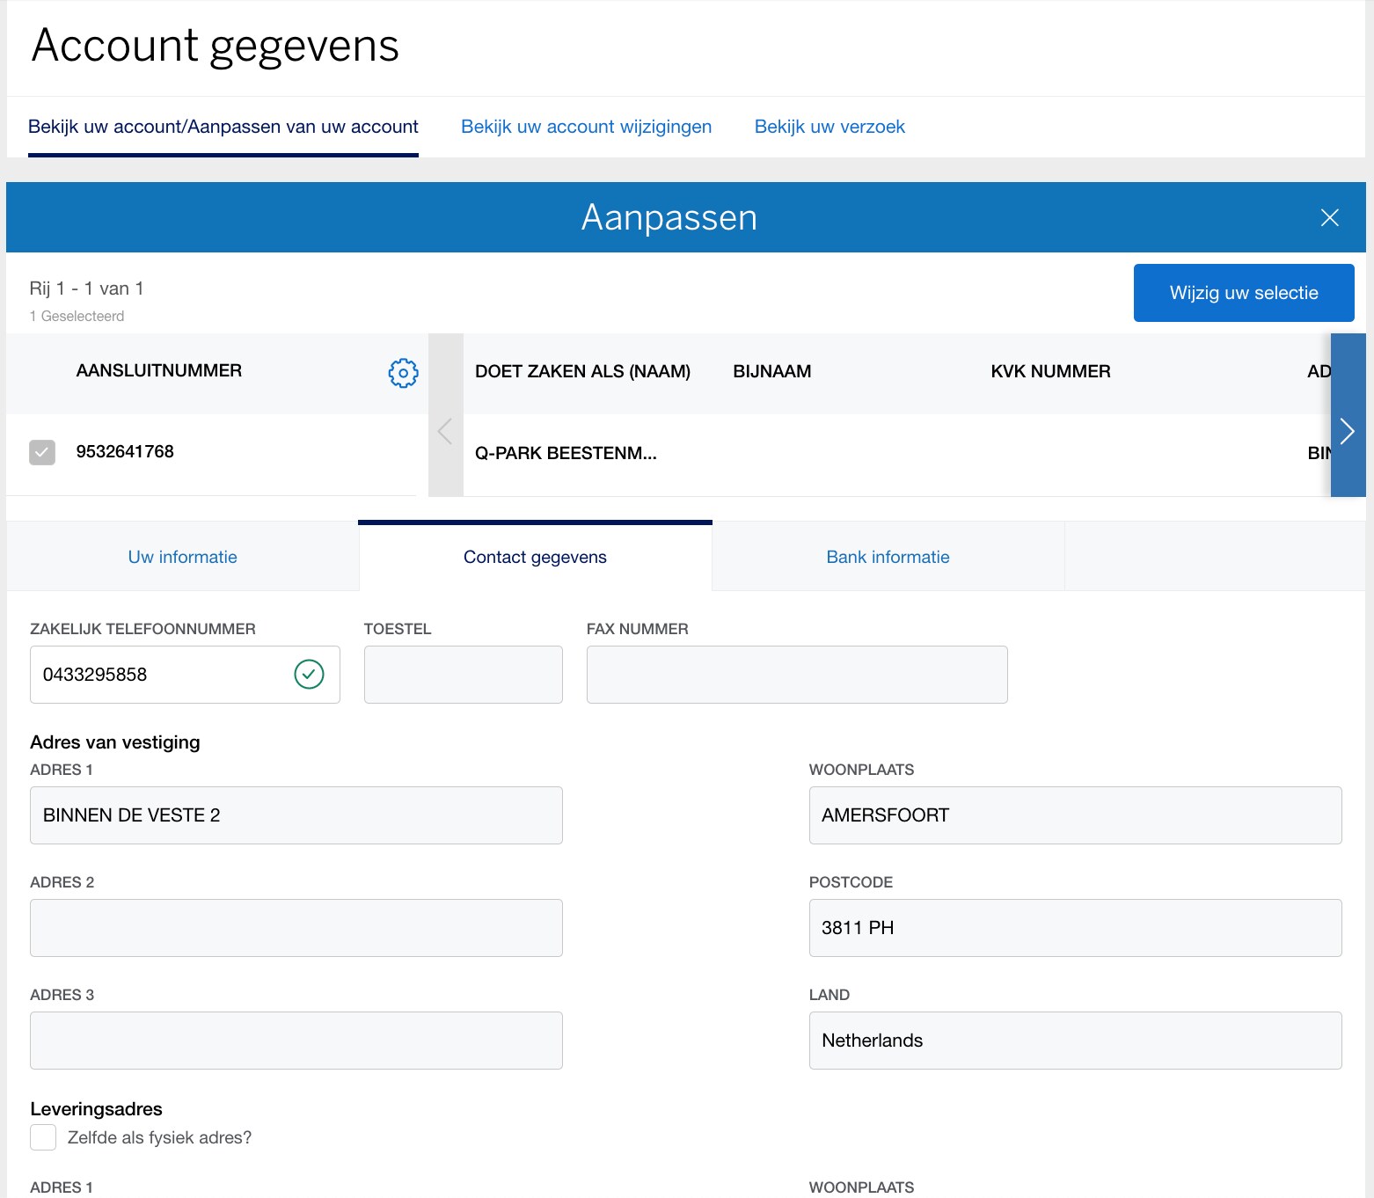
Task: Select the gear icon next to AANSLUITNUMMER
Action: (402, 373)
